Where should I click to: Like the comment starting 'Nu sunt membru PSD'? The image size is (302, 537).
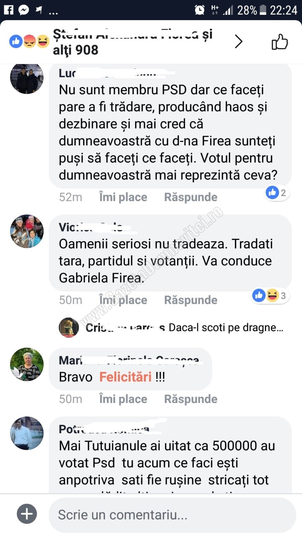pos(123,197)
